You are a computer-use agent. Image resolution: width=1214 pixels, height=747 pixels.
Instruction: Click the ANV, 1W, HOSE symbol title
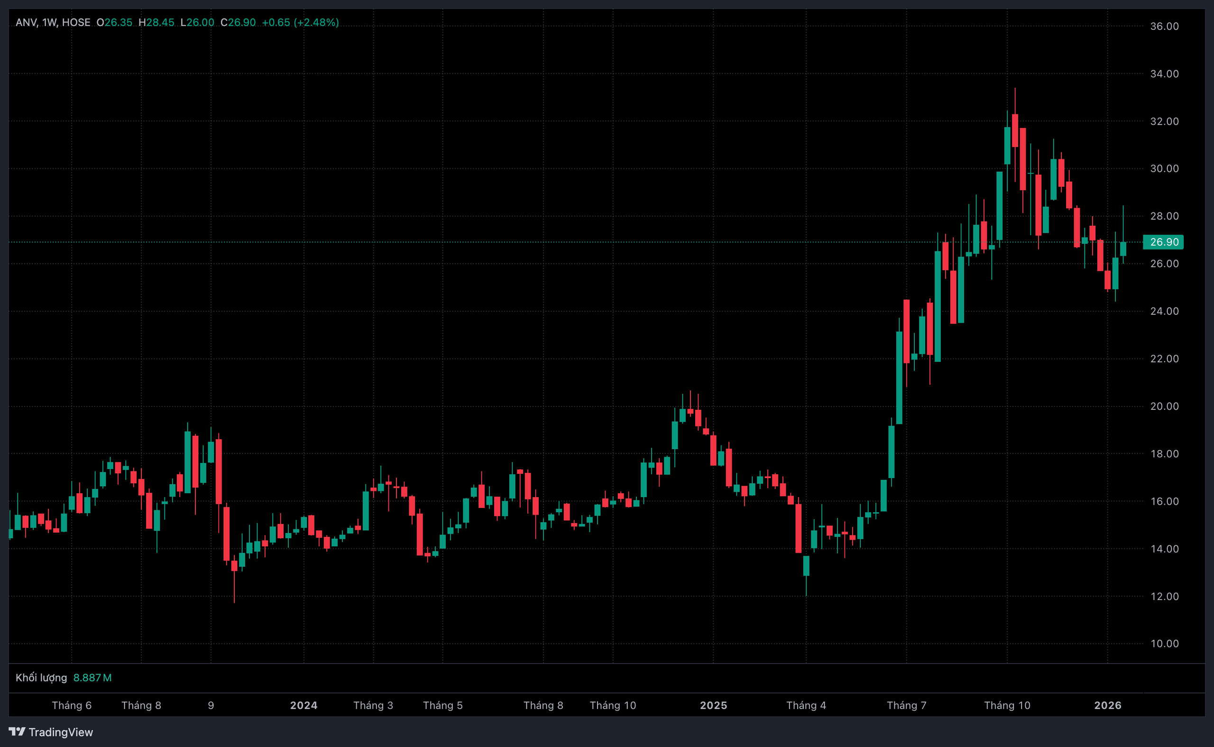coord(53,22)
